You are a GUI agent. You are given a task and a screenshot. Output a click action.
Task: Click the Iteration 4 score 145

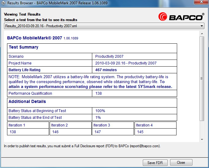[x=140, y=132]
